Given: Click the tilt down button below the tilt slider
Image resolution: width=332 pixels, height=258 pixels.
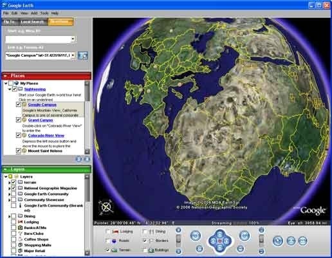Looking at the screenshot, I should tap(261, 251).
